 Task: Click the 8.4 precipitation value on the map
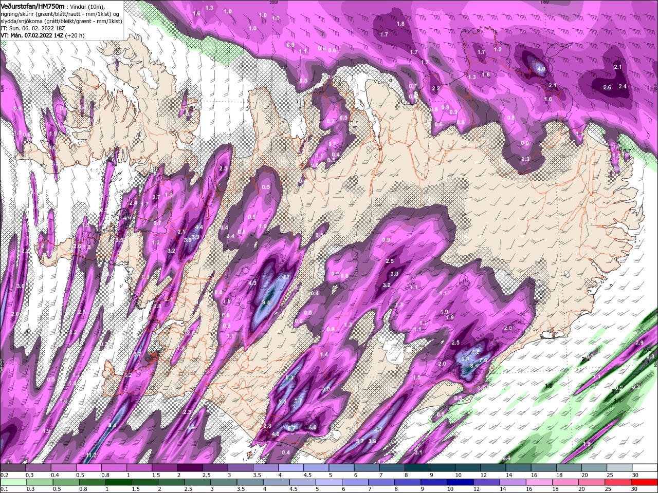pyautogui.click(x=112, y=425)
